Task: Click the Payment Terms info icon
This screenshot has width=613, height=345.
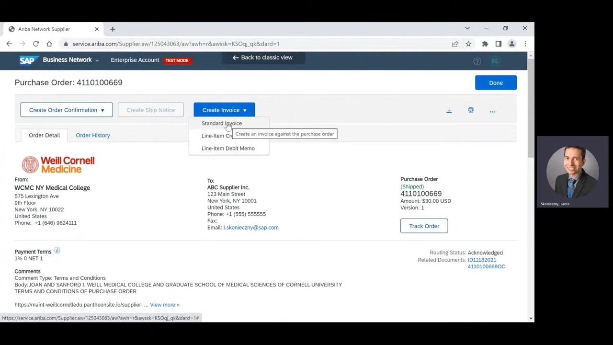Action: (x=57, y=251)
